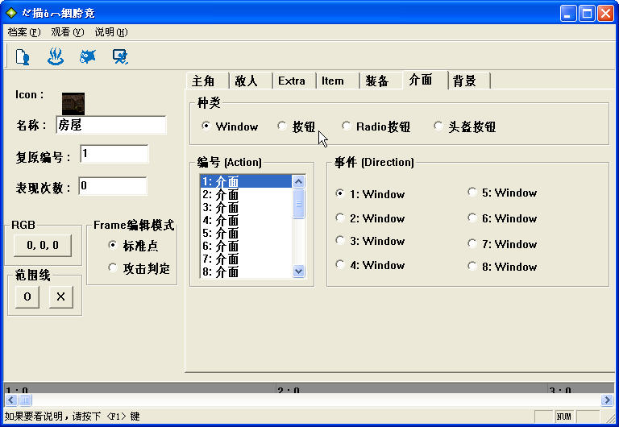Screen dimensions: 619x427
Task: Open the 说明(H) menu
Action: coord(111,32)
